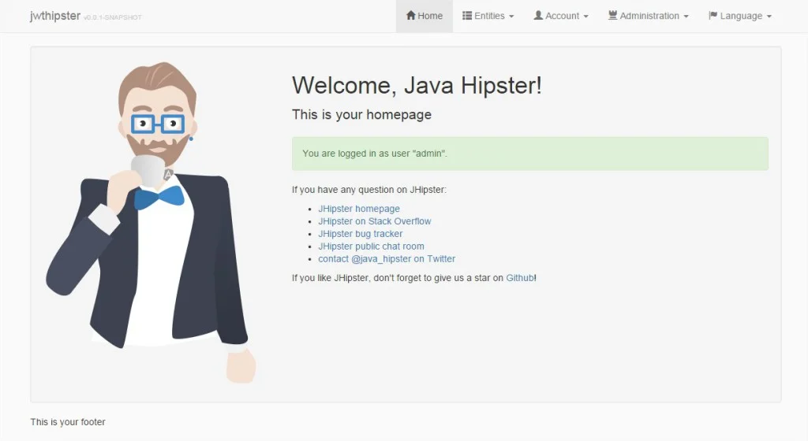Click the Entities list icon
Screen dimensions: 808x441
(x=467, y=16)
